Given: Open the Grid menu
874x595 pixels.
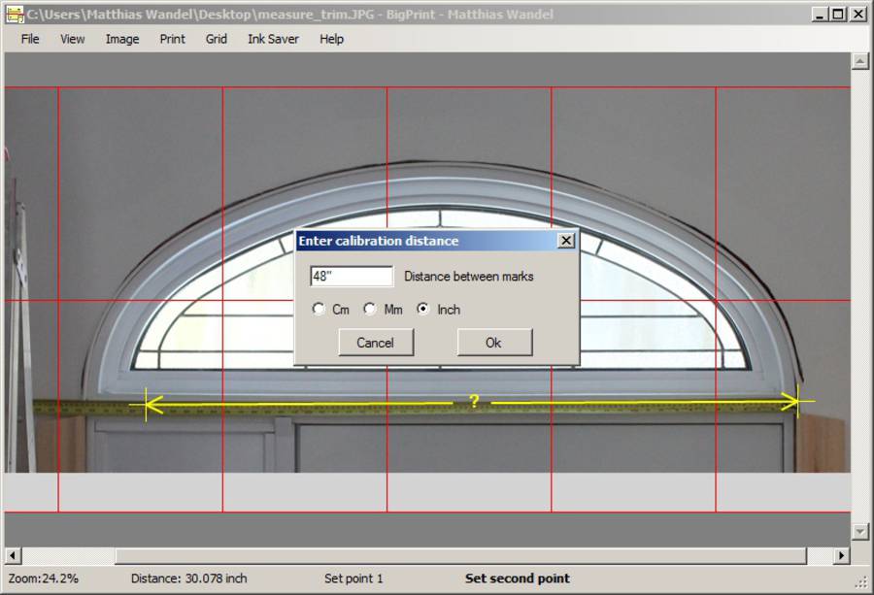Looking at the screenshot, I should coord(217,39).
